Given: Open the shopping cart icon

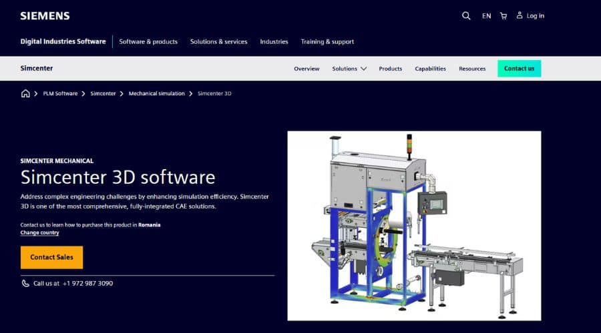Looking at the screenshot, I should coord(504,16).
